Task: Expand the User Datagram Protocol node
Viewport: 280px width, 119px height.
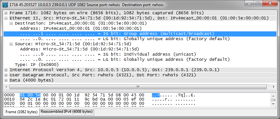Action: 6,75
